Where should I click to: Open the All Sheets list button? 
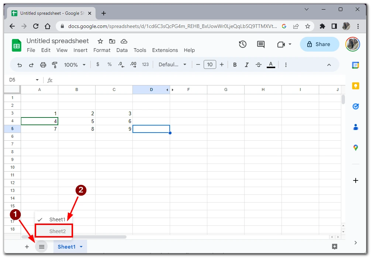coord(41,247)
